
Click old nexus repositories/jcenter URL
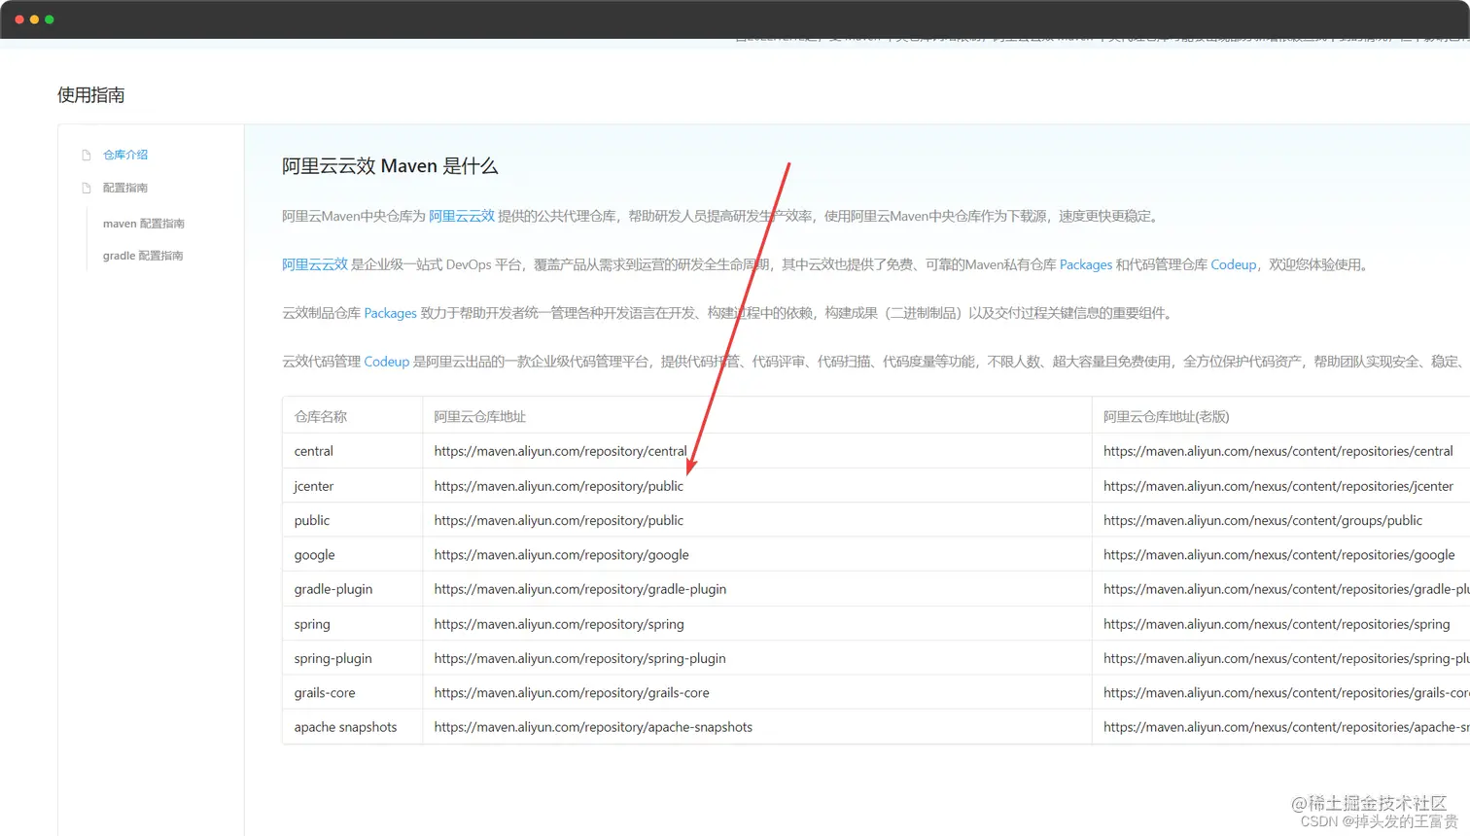click(1278, 486)
